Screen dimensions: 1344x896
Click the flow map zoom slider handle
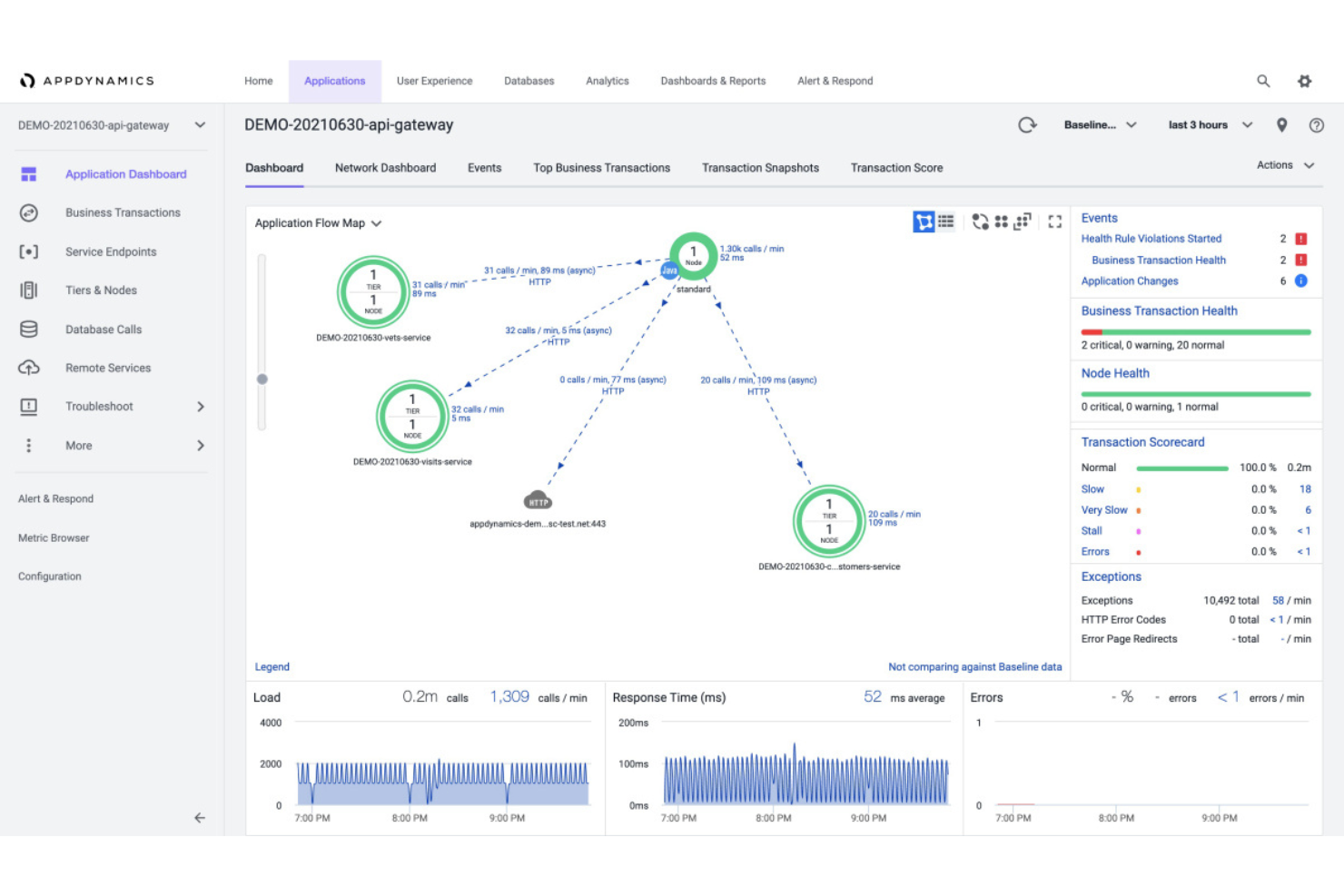pos(262,379)
